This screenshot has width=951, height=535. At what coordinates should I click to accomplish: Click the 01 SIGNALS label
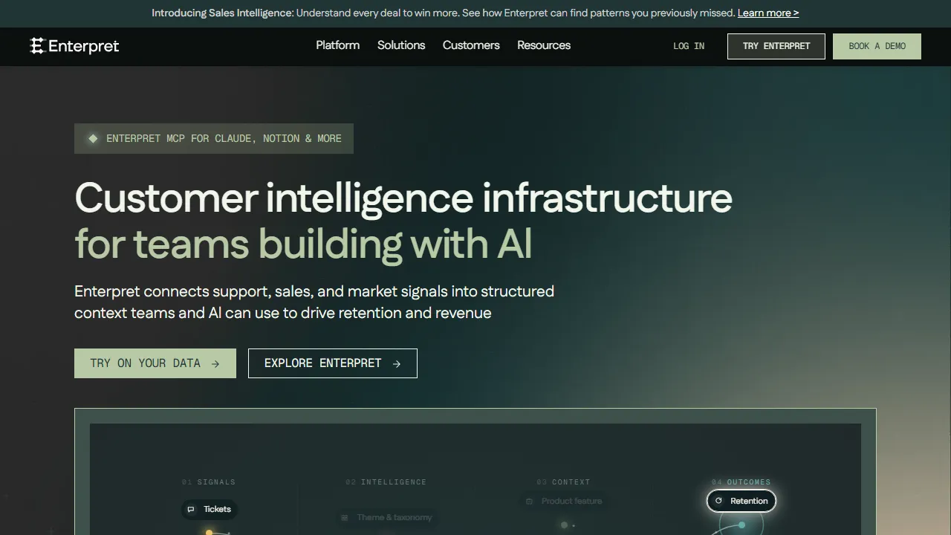209,482
